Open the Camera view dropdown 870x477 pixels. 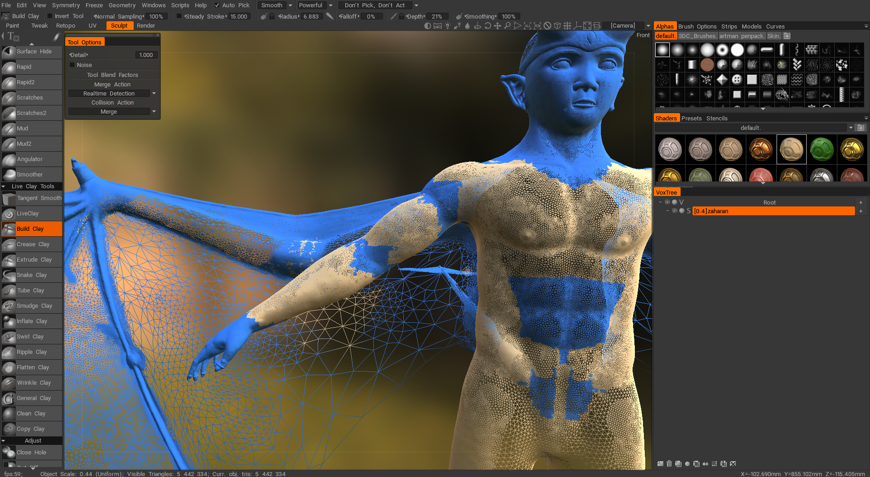click(648, 26)
